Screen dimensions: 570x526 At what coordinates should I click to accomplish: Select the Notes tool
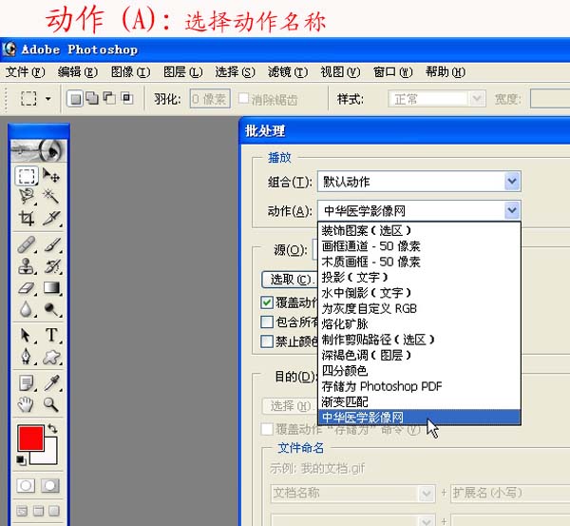pos(27,383)
